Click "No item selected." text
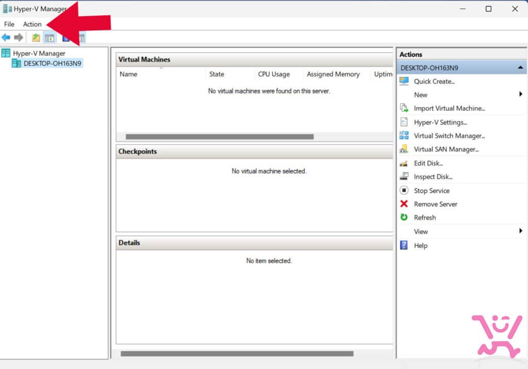The height and width of the screenshot is (369, 528). point(269,261)
